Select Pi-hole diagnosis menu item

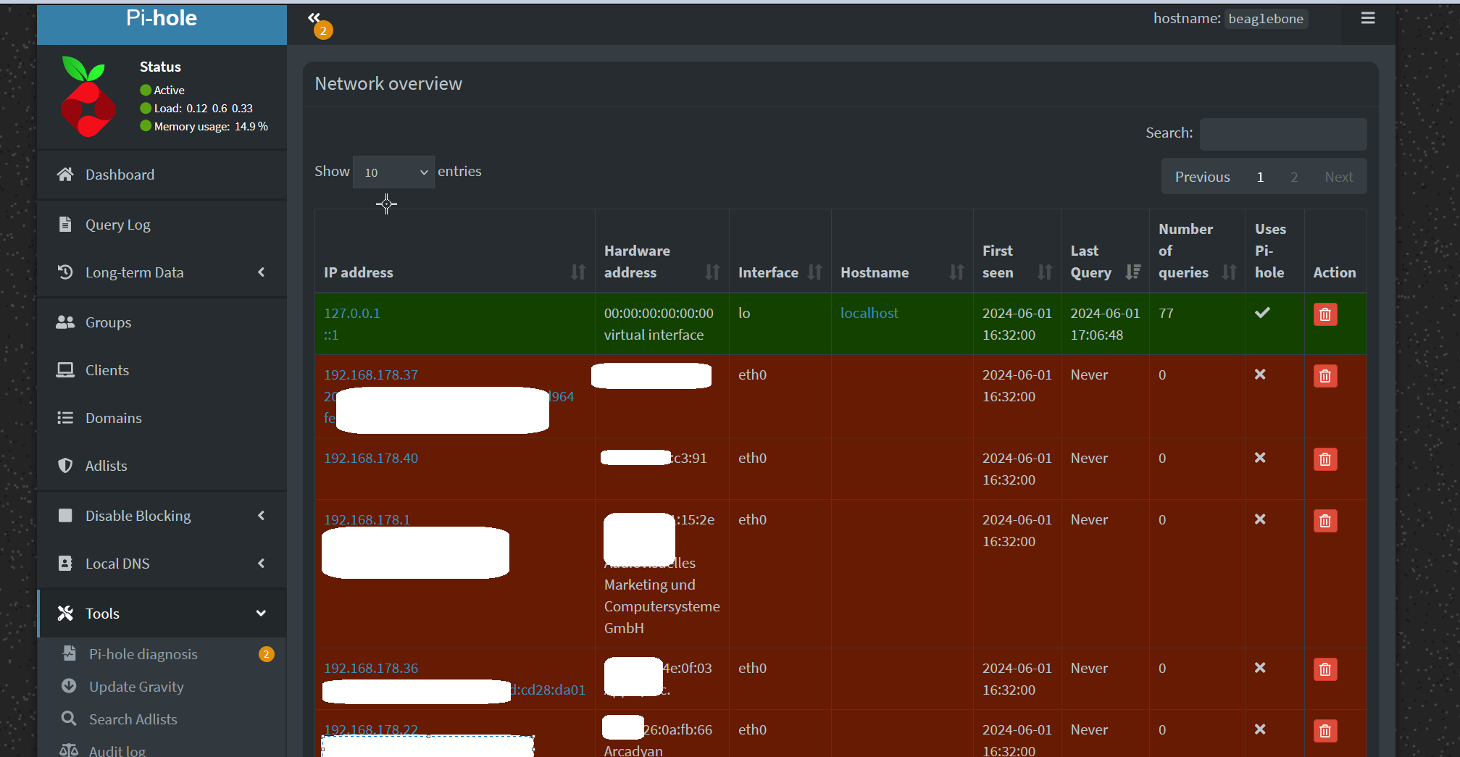click(x=141, y=654)
